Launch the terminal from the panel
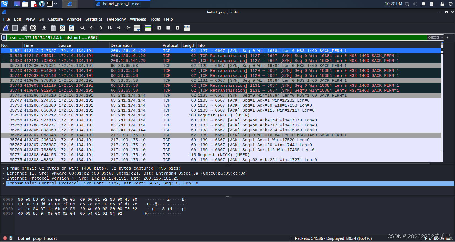 click(x=50, y=4)
